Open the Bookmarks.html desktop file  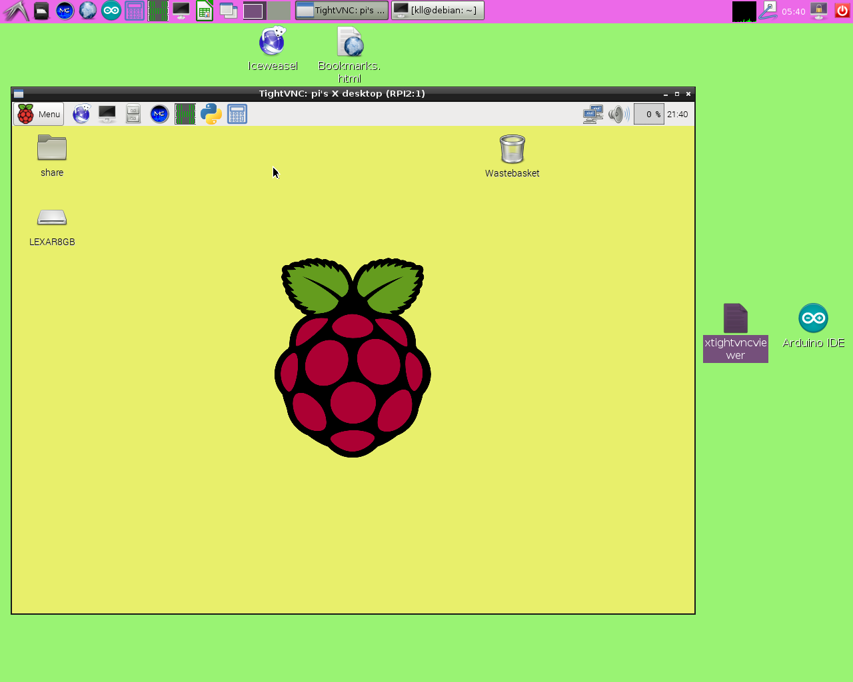pyautogui.click(x=350, y=42)
